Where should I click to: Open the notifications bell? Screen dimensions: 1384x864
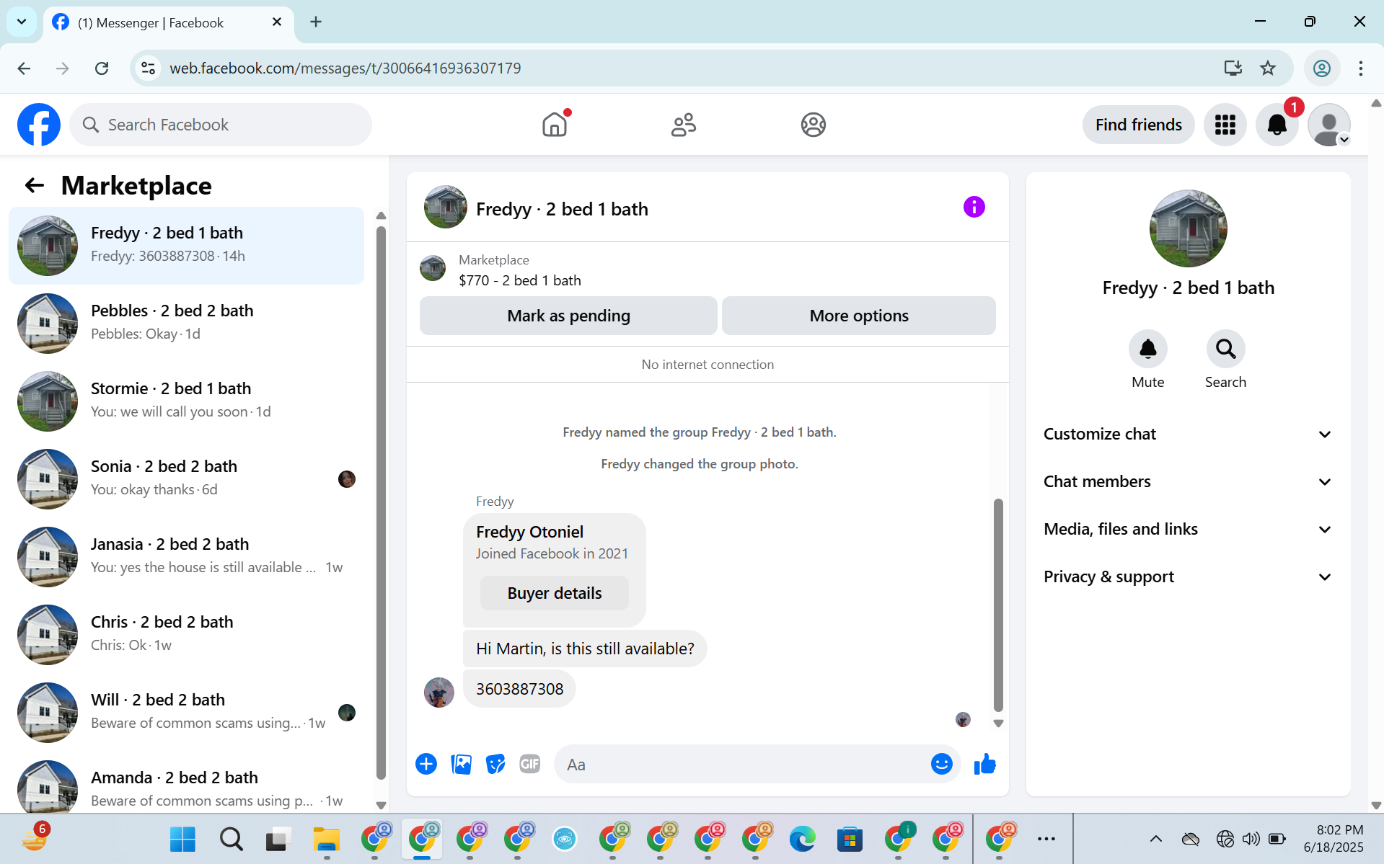pos(1277,125)
